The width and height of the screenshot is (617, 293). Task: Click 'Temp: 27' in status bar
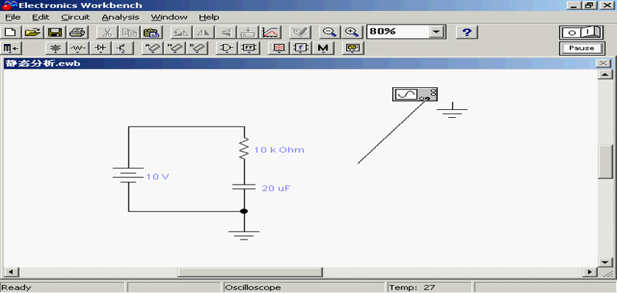tap(412, 288)
